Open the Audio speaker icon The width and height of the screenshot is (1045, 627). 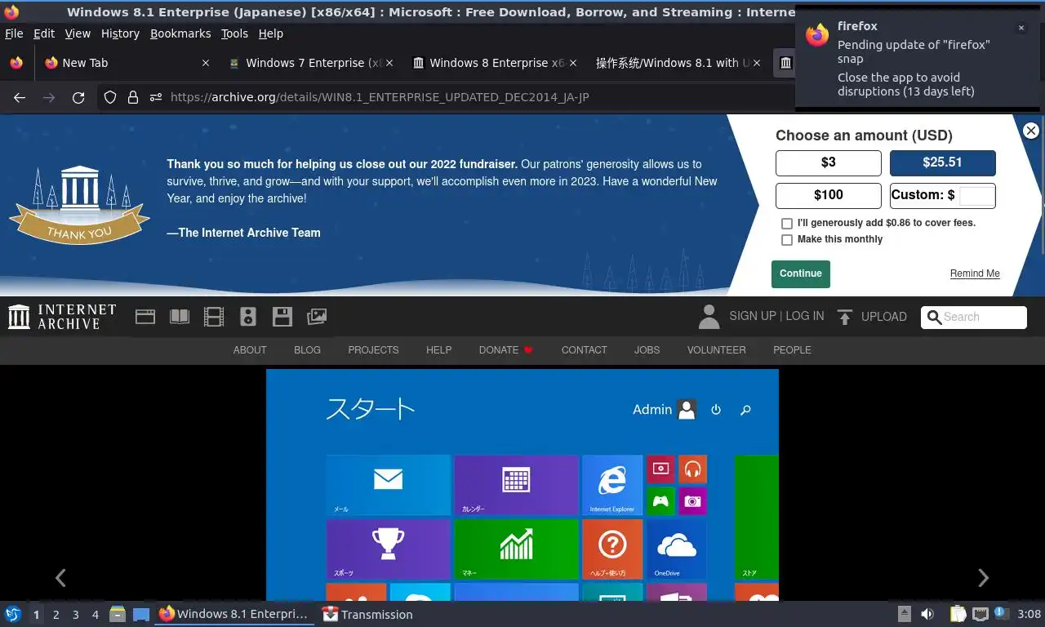tap(248, 317)
